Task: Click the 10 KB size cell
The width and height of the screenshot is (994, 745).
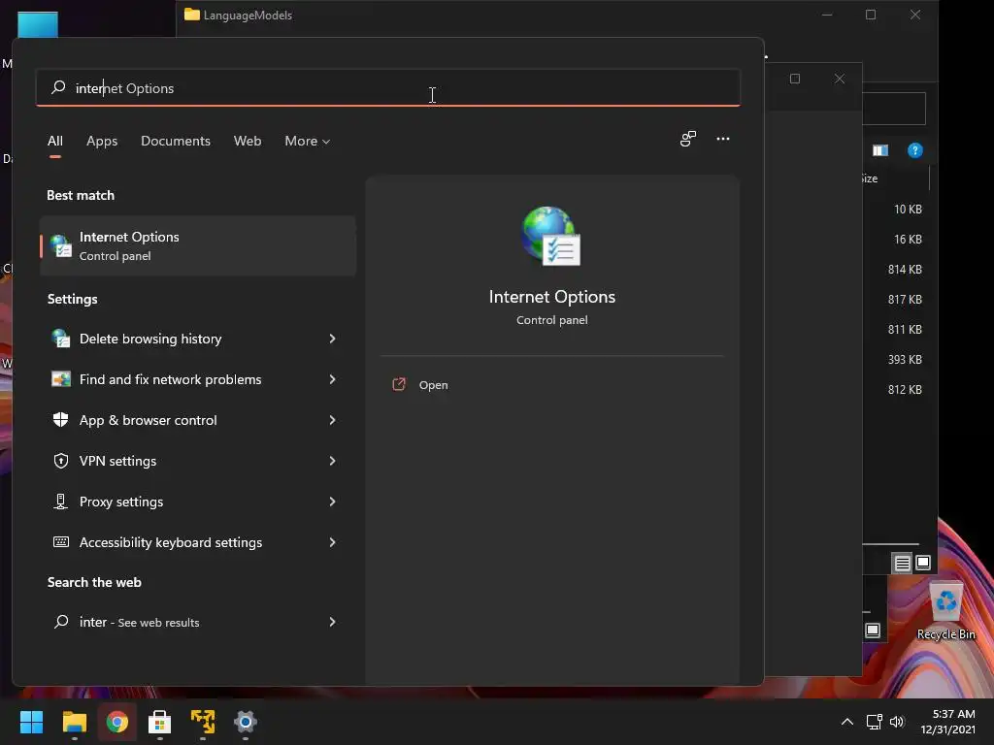Action: 908,210
